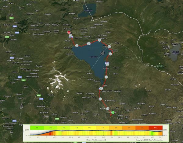Click the -4% grade legend swatch
The height and width of the screenshot is (143, 183).
pyautogui.click(x=37, y=128)
